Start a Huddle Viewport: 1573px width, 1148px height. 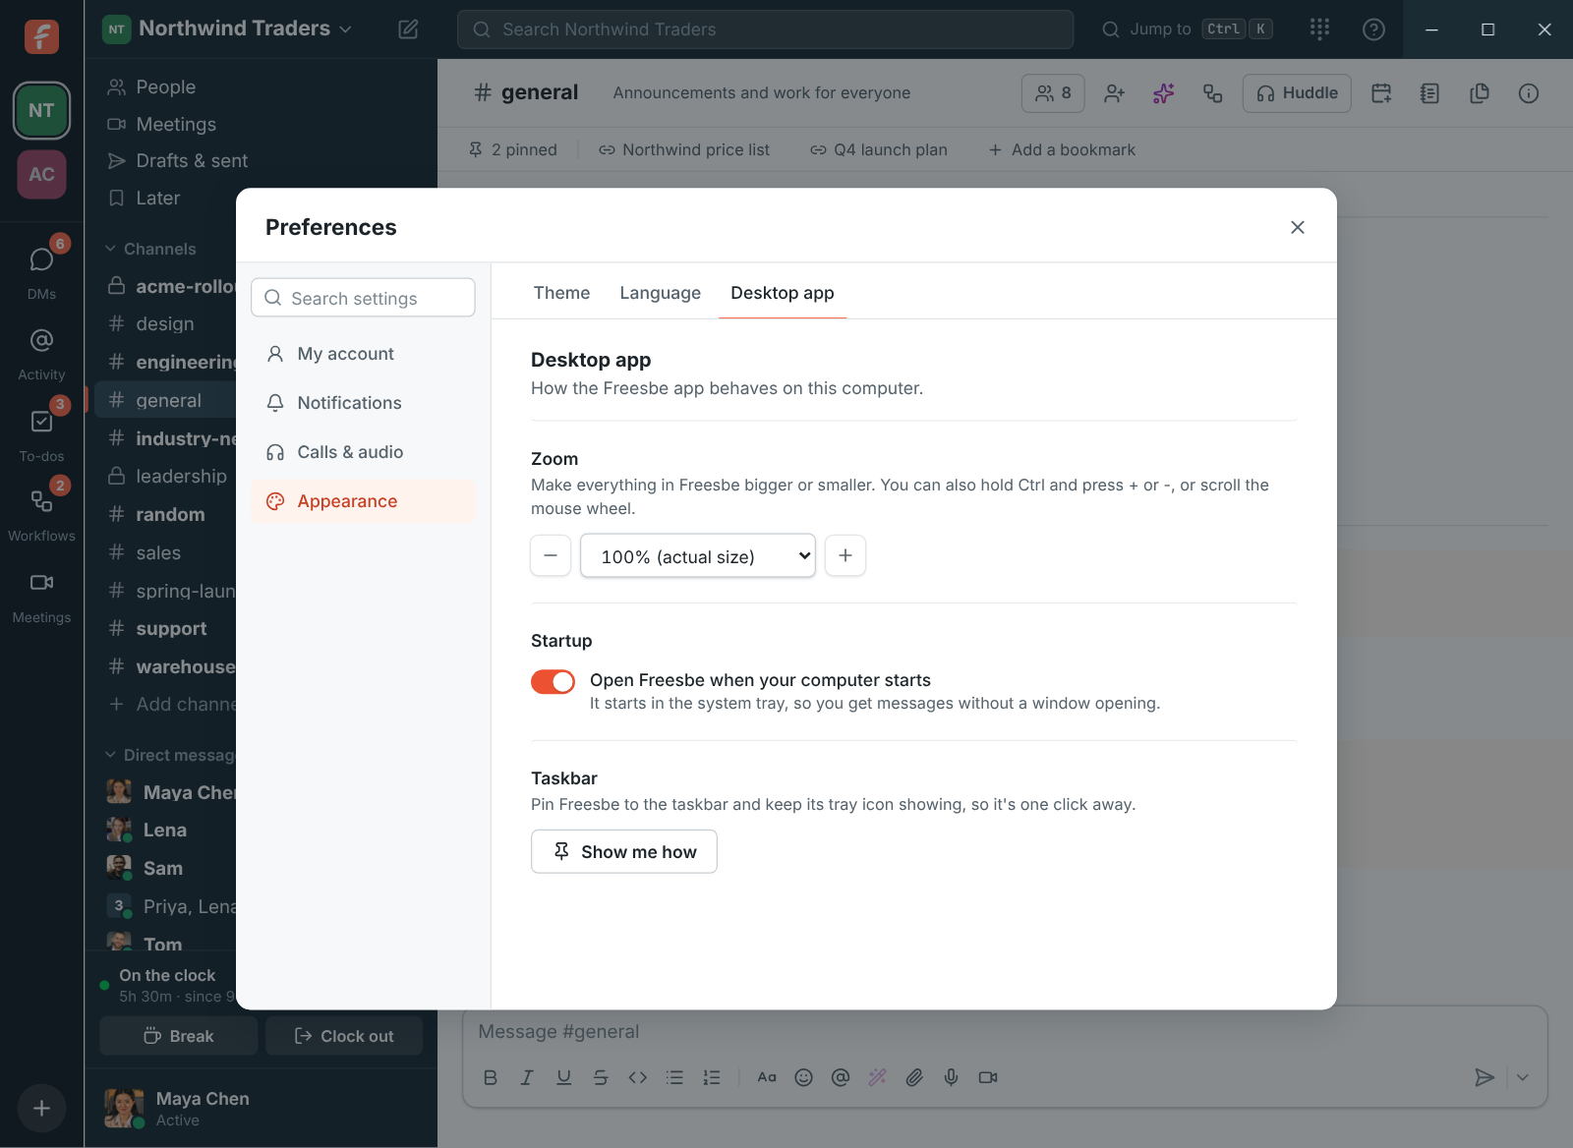[x=1297, y=93]
